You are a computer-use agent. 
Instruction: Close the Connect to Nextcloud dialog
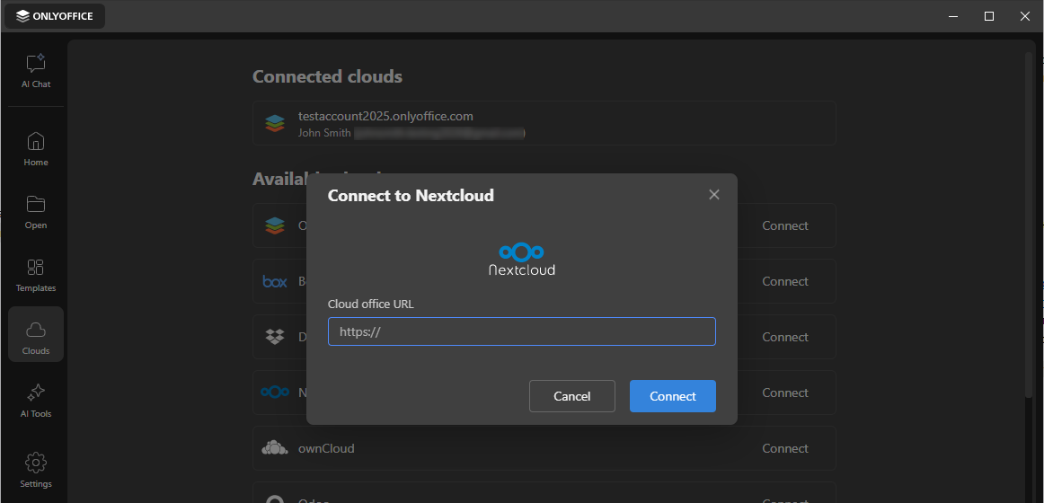tap(714, 195)
